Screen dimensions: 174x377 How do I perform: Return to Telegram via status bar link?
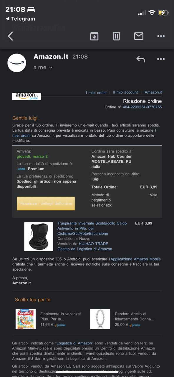click(x=20, y=19)
